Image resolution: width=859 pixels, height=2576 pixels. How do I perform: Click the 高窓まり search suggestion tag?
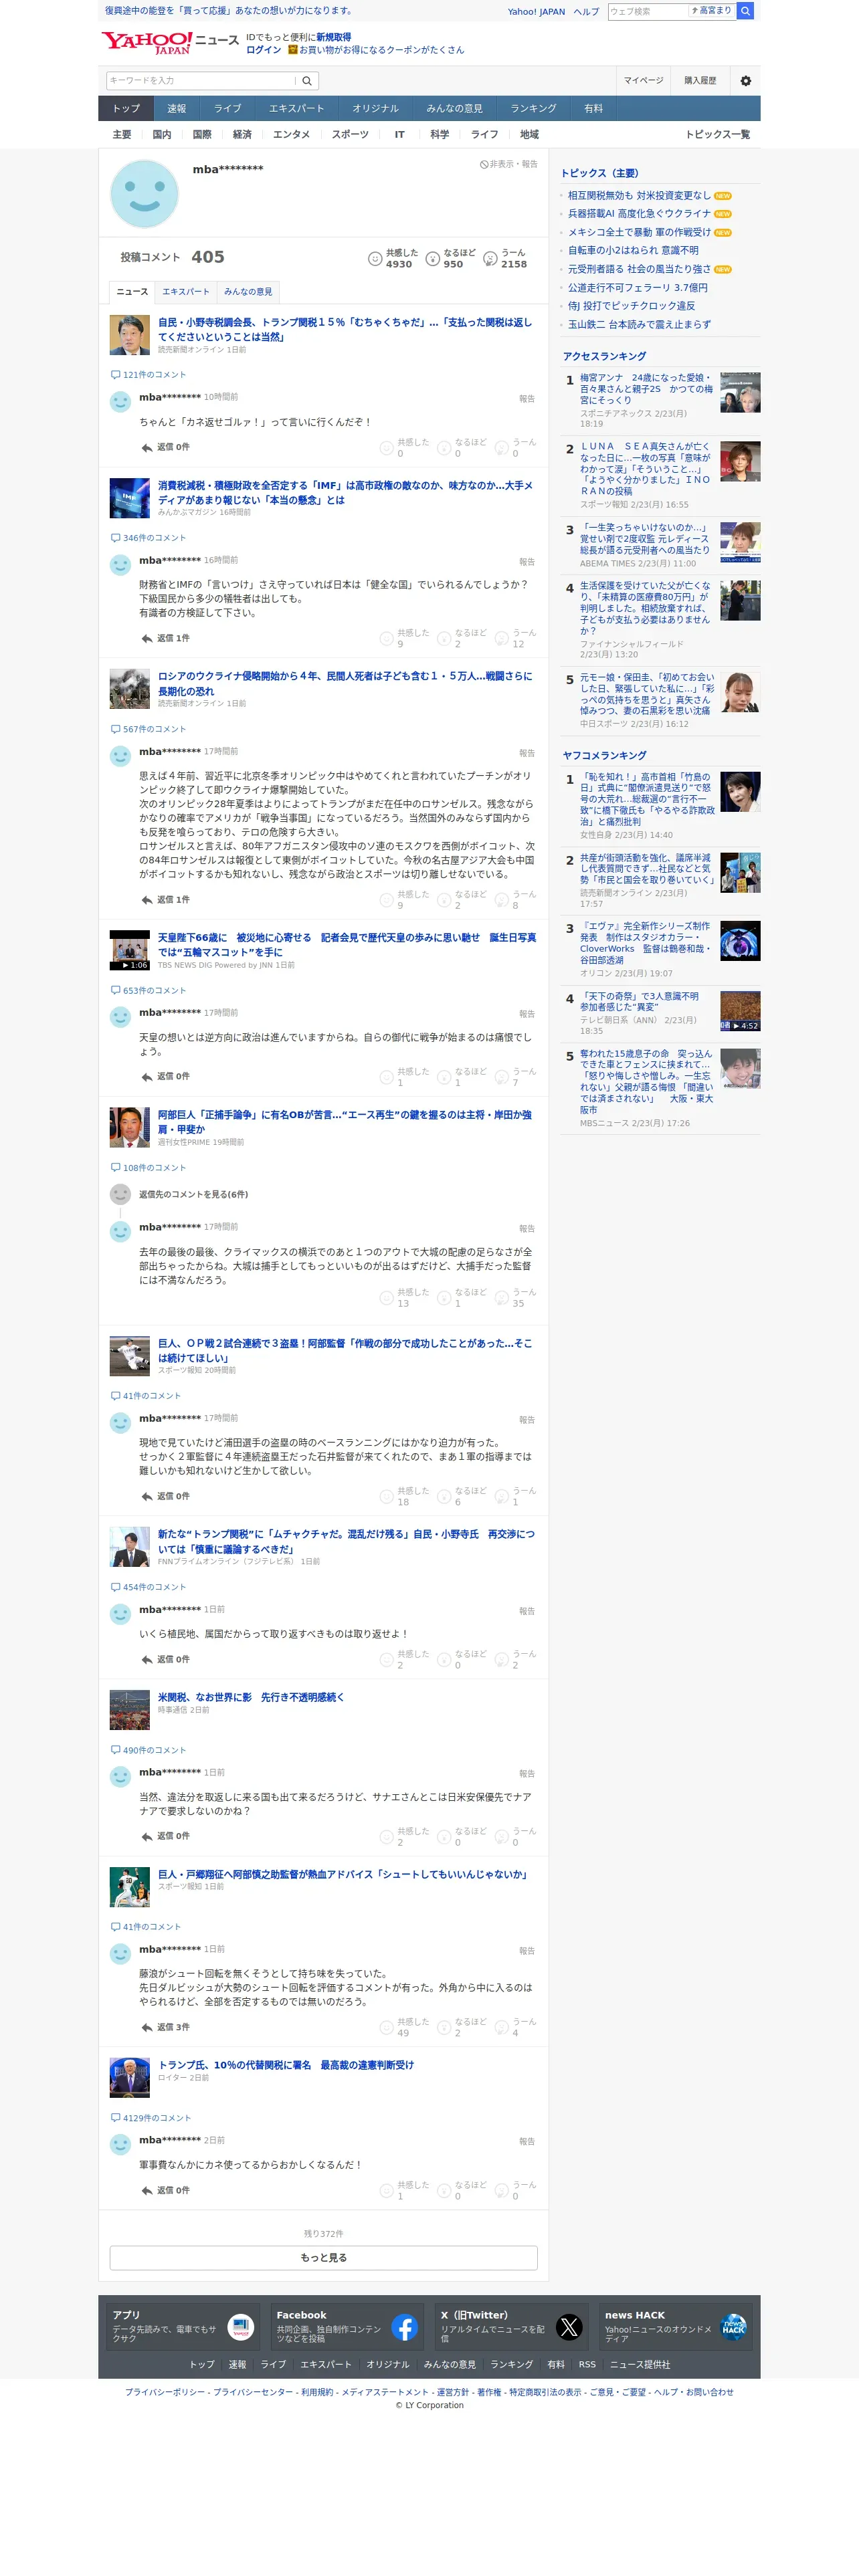click(711, 11)
